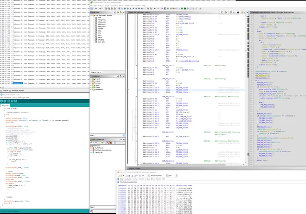Expand the Imports node in the Symbol Tree
This screenshot has height=214, width=306.
click(x=91, y=79)
